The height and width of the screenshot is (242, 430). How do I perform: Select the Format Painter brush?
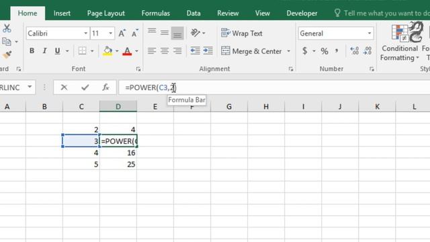click(x=7, y=54)
